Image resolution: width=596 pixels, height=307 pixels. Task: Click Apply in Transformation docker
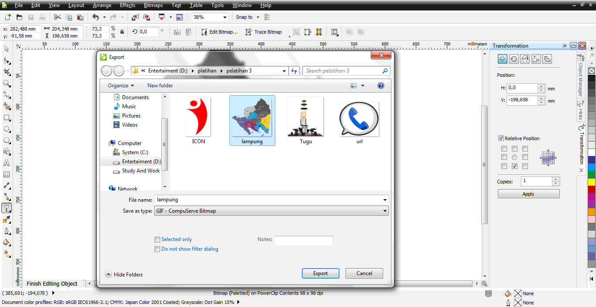(x=528, y=194)
